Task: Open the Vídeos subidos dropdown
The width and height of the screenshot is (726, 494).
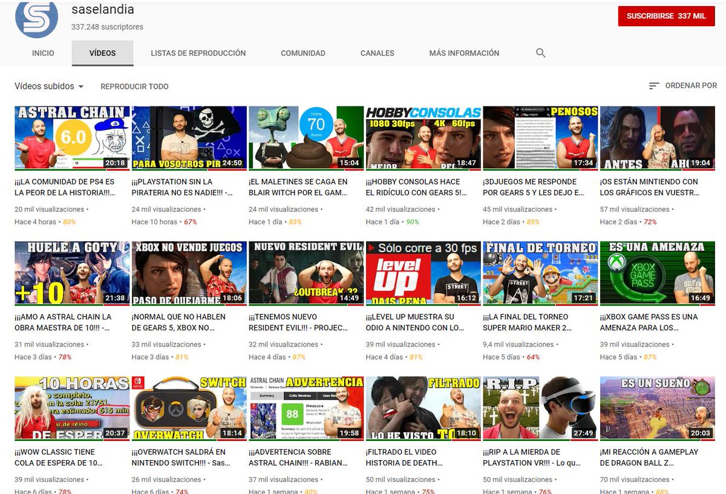Action: click(49, 86)
